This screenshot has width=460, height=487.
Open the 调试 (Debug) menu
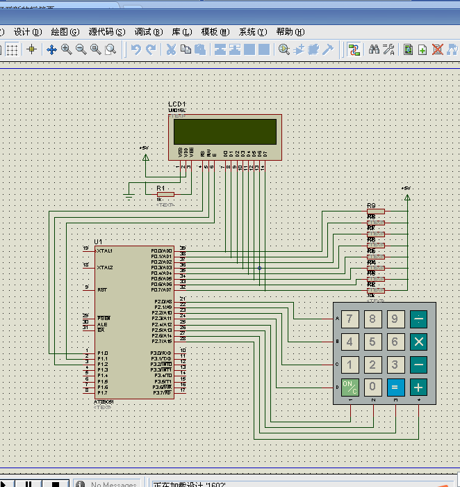click(148, 32)
